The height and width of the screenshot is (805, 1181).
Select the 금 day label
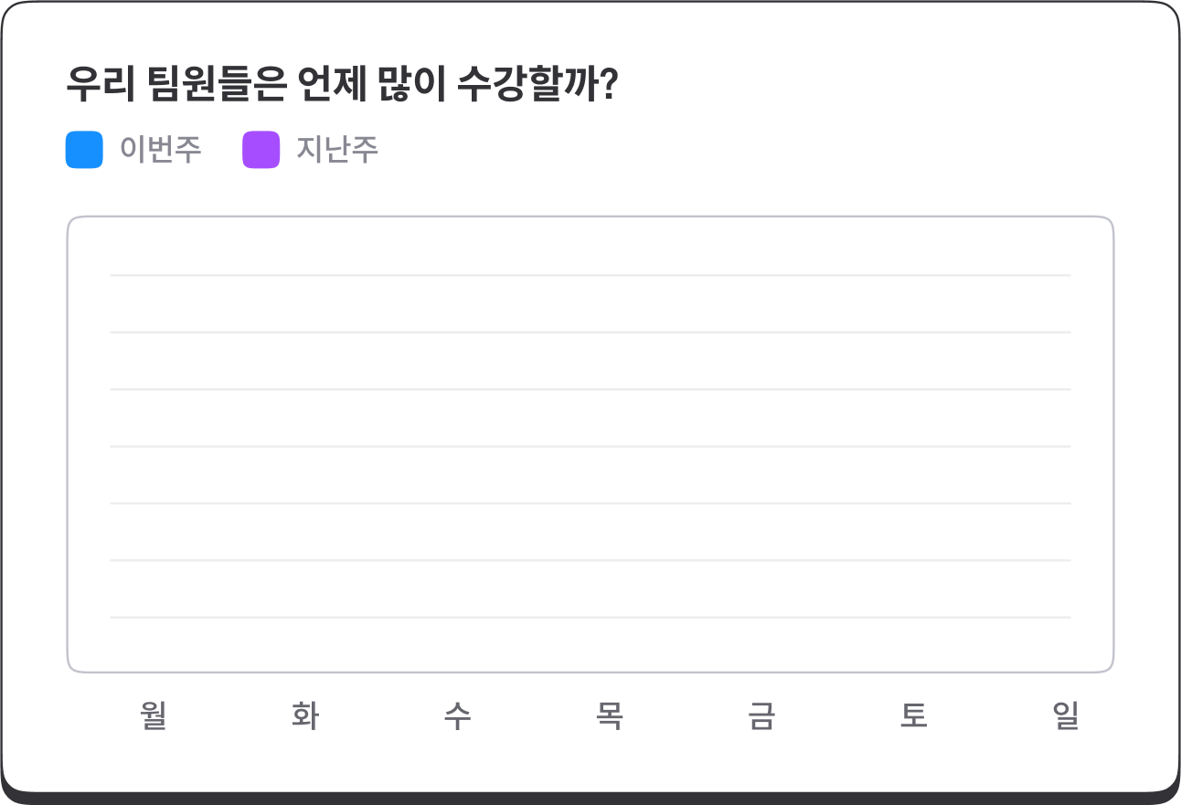761,715
